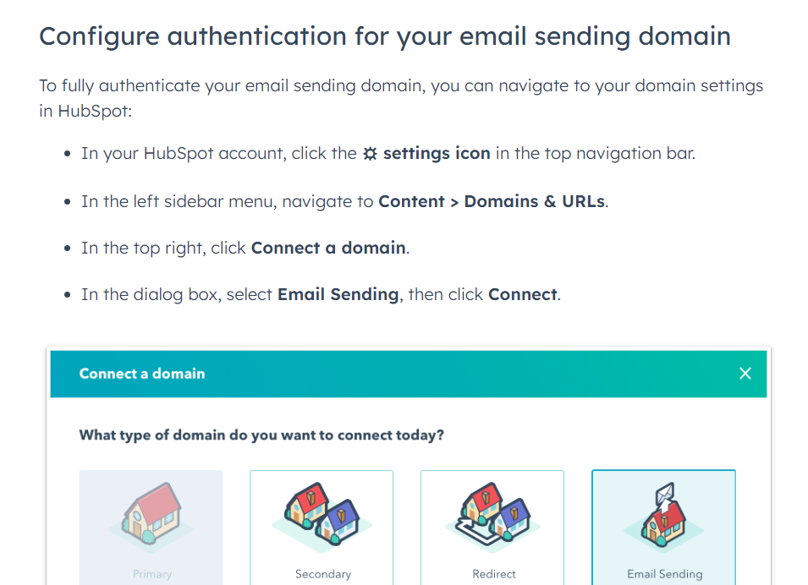Click bold "Connect a domain" in step three
This screenshot has height=585, width=808.
pos(329,249)
